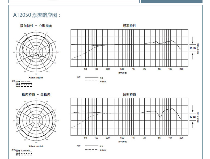Image resolution: width=210 pixels, height=159 pixels.
Task: Click the solid line legend sample under the omnidirectional graph
Action: 92,146
